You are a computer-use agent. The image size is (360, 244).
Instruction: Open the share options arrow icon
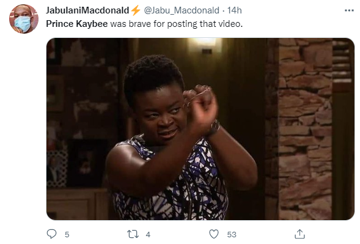click(299, 234)
